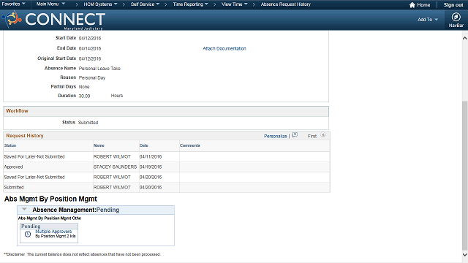Image resolution: width=468 pixels, height=263 pixels.
Task: Expand the HCM Systems breadcrumb menu
Action: click(x=100, y=4)
